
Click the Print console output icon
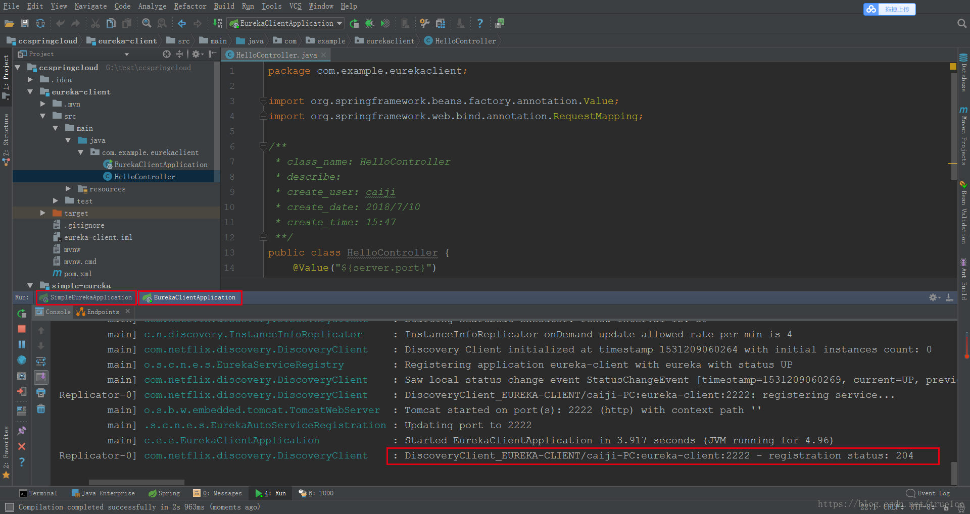pyautogui.click(x=41, y=392)
